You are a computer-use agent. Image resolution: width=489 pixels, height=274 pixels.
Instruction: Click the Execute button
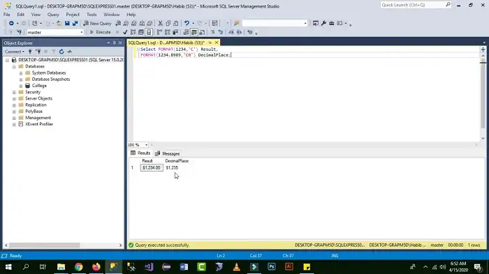pos(101,32)
